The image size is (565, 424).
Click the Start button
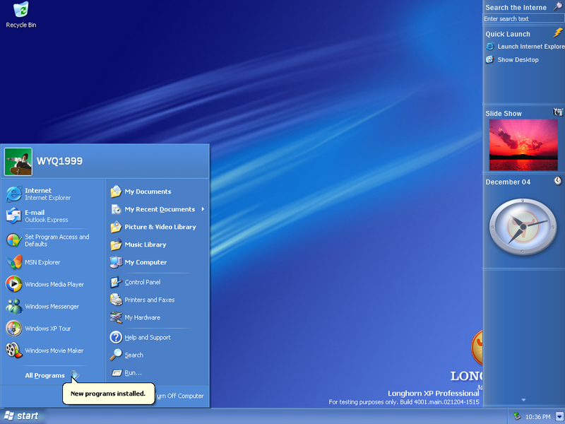21,416
